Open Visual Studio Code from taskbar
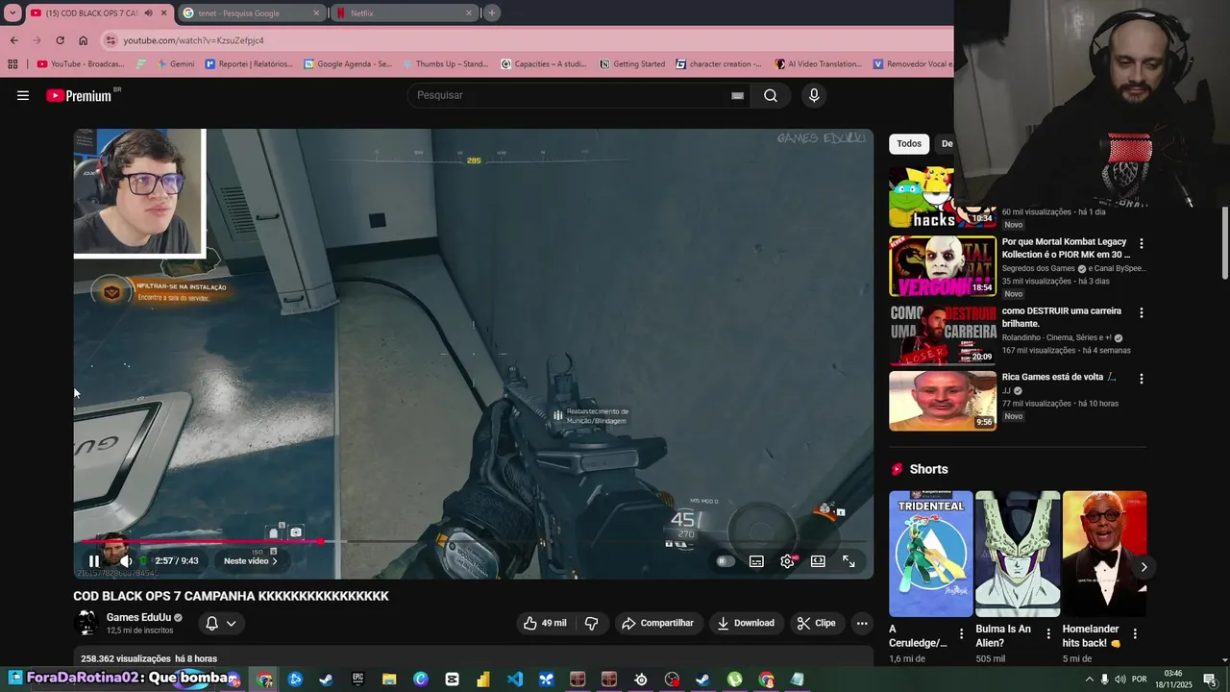Image resolution: width=1230 pixels, height=692 pixels. [515, 680]
